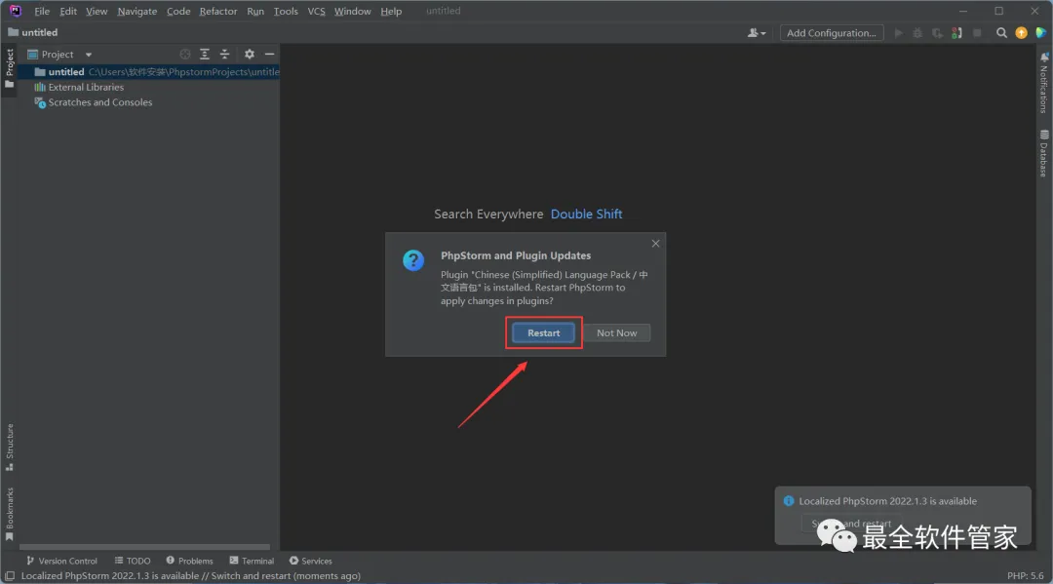Image resolution: width=1053 pixels, height=584 pixels.
Task: Open the VCS menu
Action: coord(316,12)
